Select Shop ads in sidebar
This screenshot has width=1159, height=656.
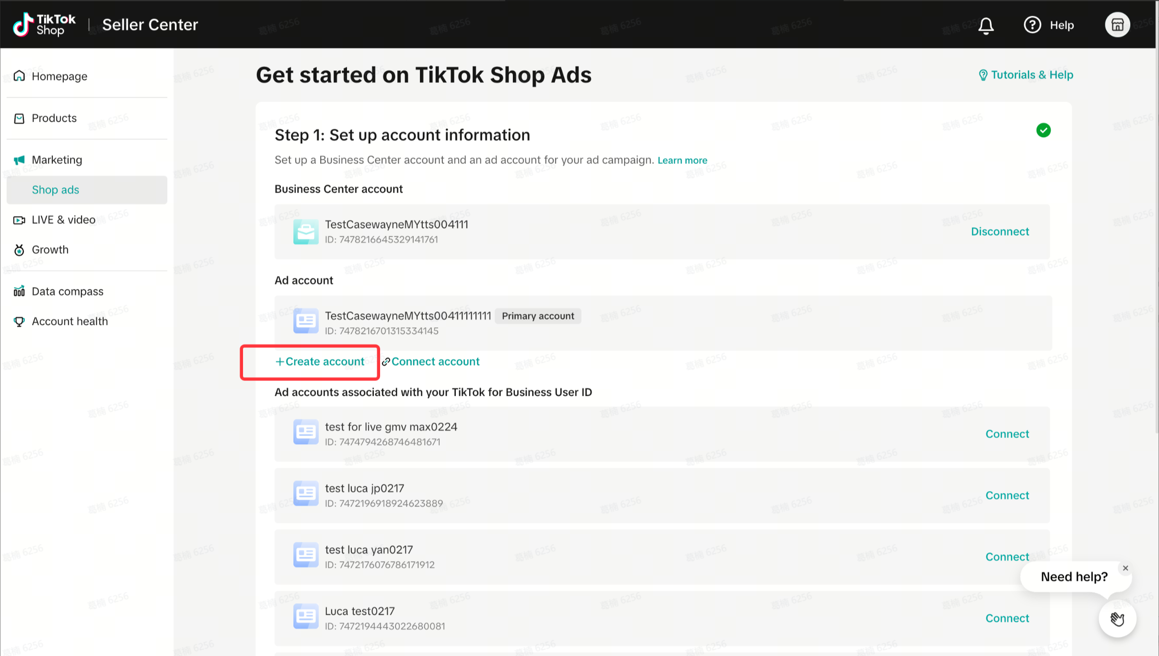(56, 190)
